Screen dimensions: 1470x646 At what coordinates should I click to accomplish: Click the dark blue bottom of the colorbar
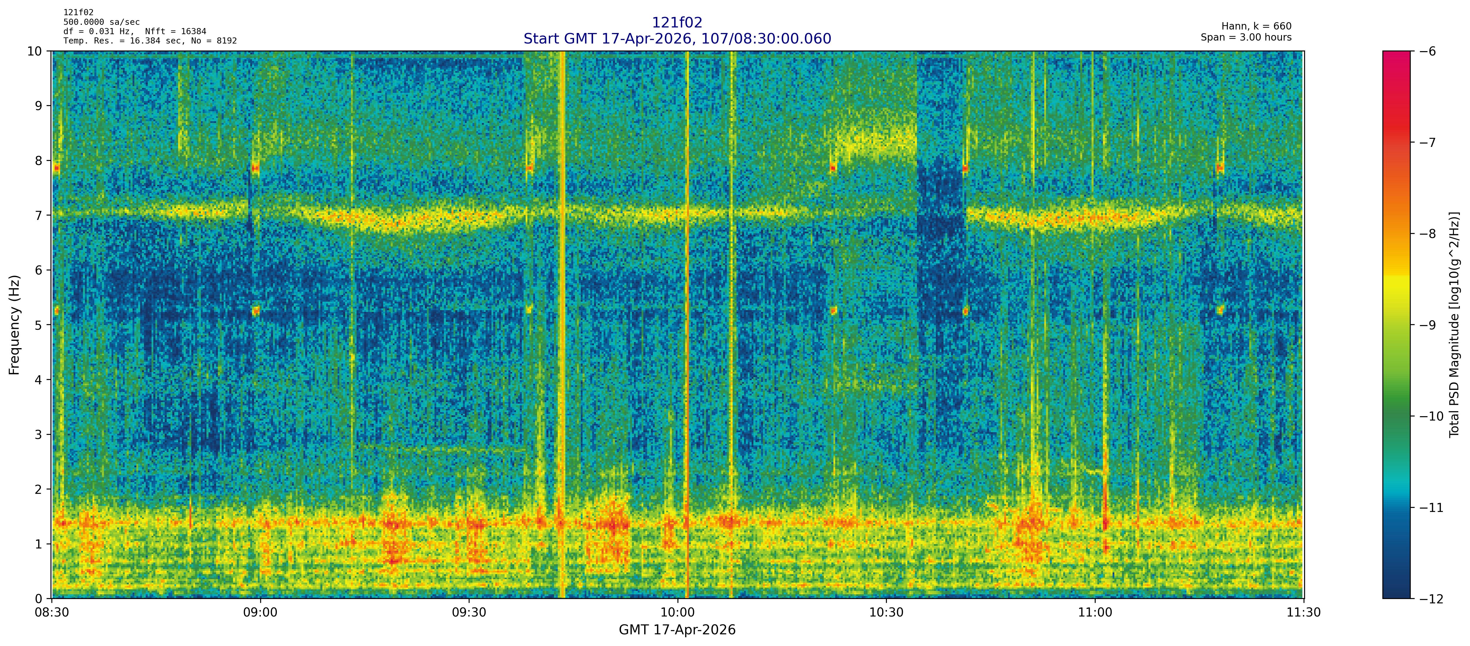[x=1396, y=591]
